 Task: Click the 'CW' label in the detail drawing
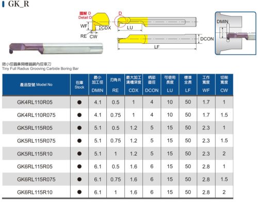[93, 37]
